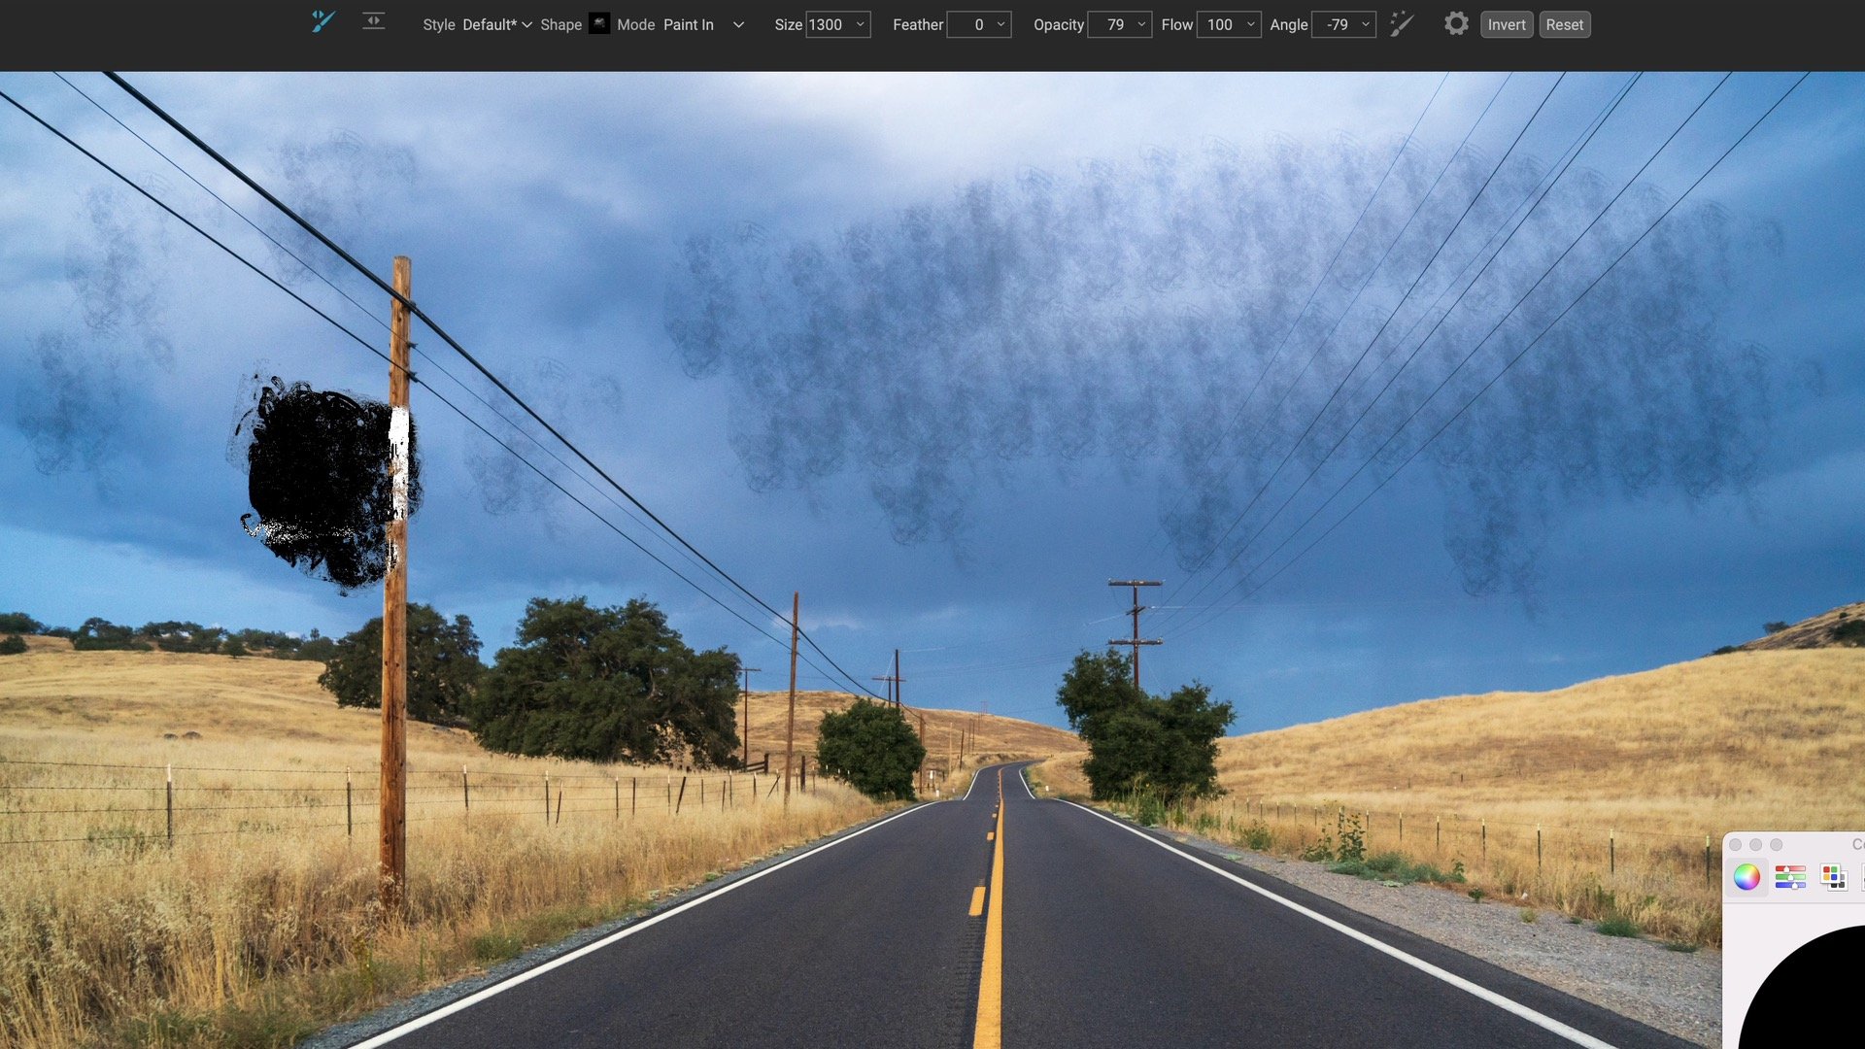Open the Mode Paint In dropdown

click(x=704, y=24)
